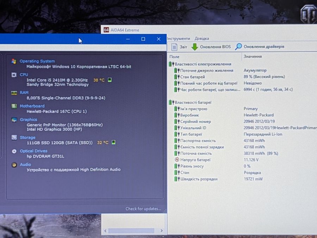
Task: Click the Storage drive icon
Action: pos(14,137)
